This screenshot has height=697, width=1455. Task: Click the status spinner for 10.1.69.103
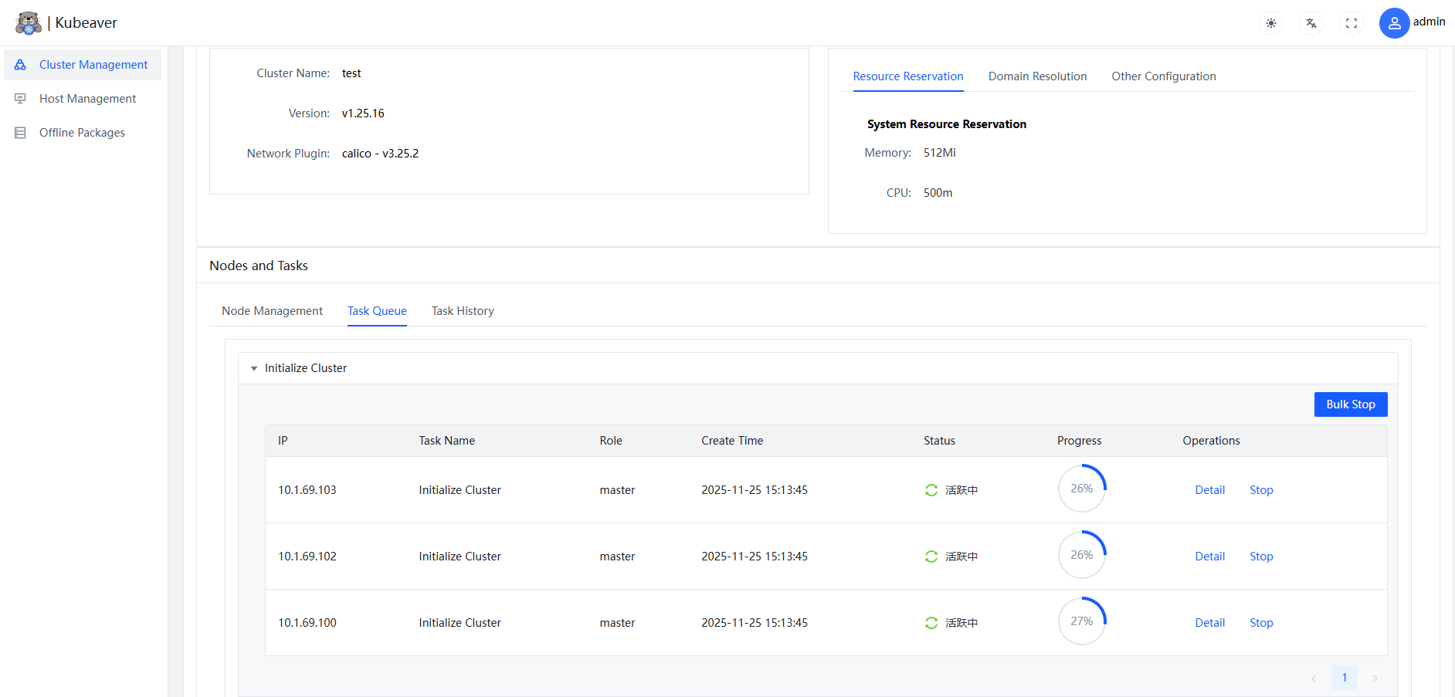click(931, 490)
